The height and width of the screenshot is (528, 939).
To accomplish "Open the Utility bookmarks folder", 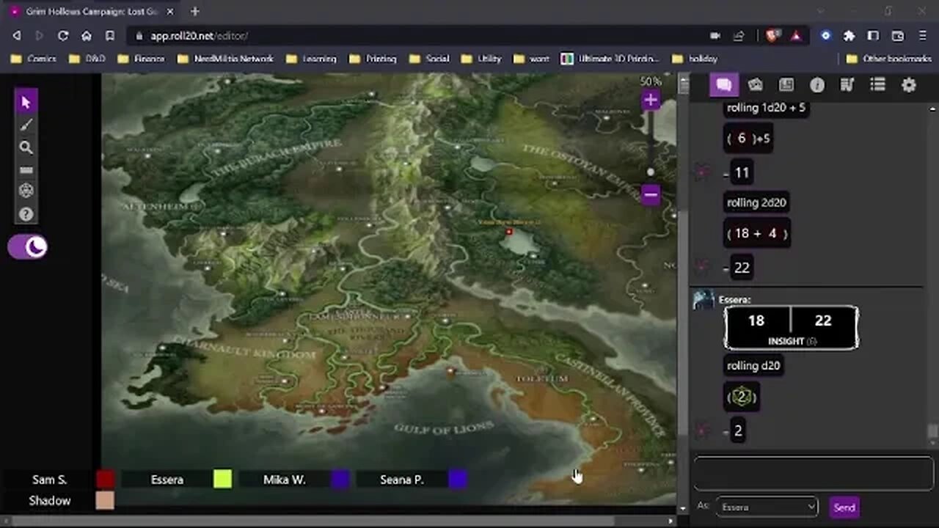I will 481,59.
